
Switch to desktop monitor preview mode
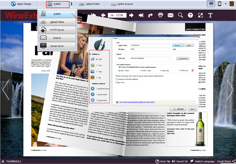211,4
